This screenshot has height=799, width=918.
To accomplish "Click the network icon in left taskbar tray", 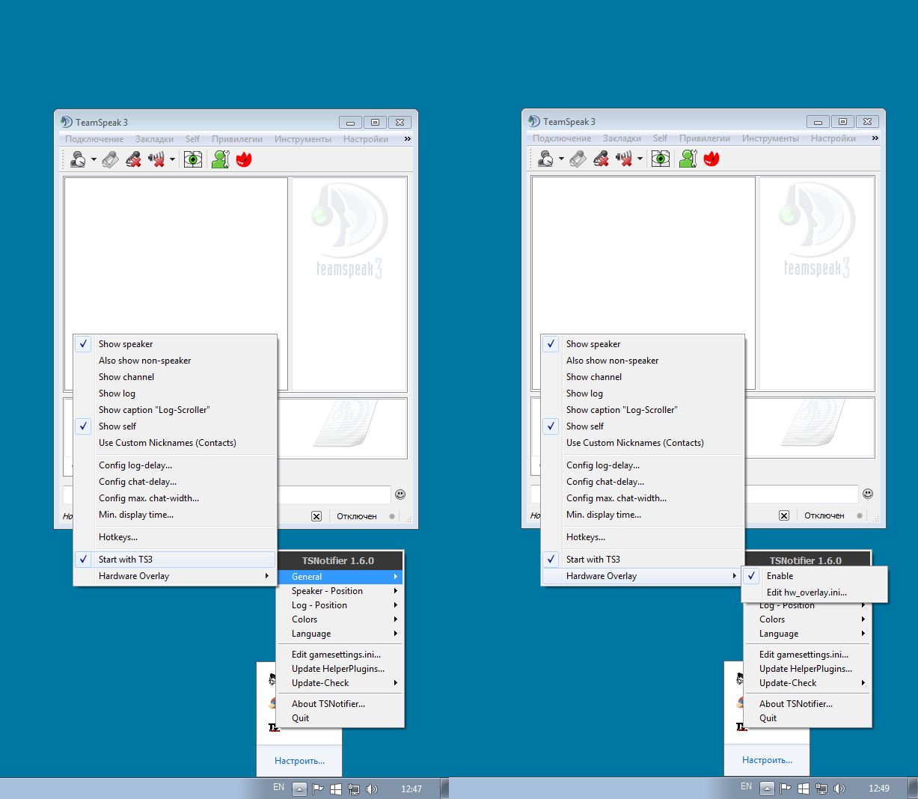I will 354,789.
